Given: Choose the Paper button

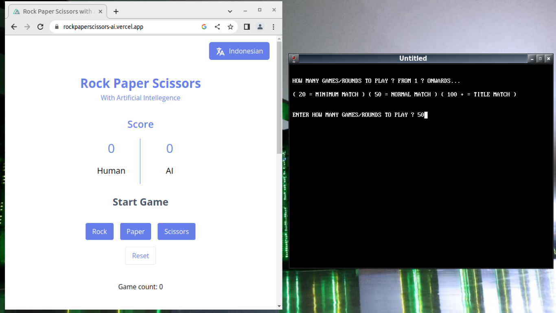Looking at the screenshot, I should click(x=136, y=231).
